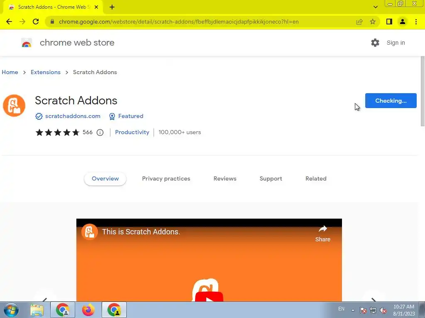The height and width of the screenshot is (318, 425).
Task: Launch Firefox from the taskbar
Action: 88,310
